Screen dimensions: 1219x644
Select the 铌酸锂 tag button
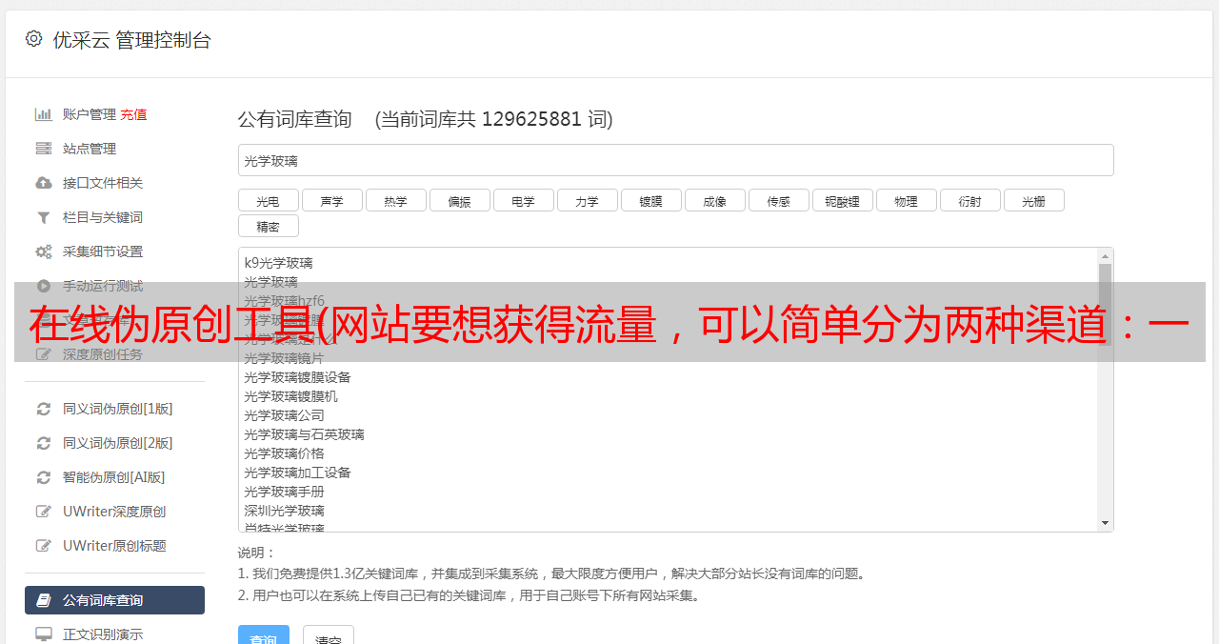[x=843, y=200]
